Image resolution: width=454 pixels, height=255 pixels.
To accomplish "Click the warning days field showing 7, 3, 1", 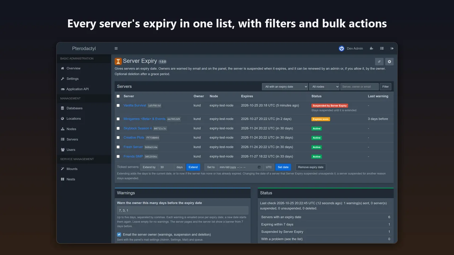I will (x=183, y=210).
